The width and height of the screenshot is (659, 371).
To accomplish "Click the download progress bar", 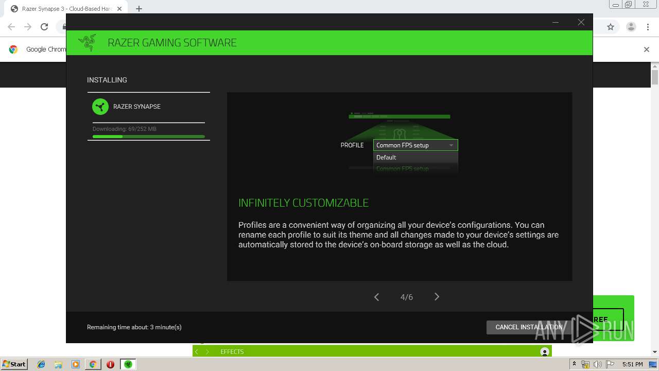I will click(x=149, y=137).
